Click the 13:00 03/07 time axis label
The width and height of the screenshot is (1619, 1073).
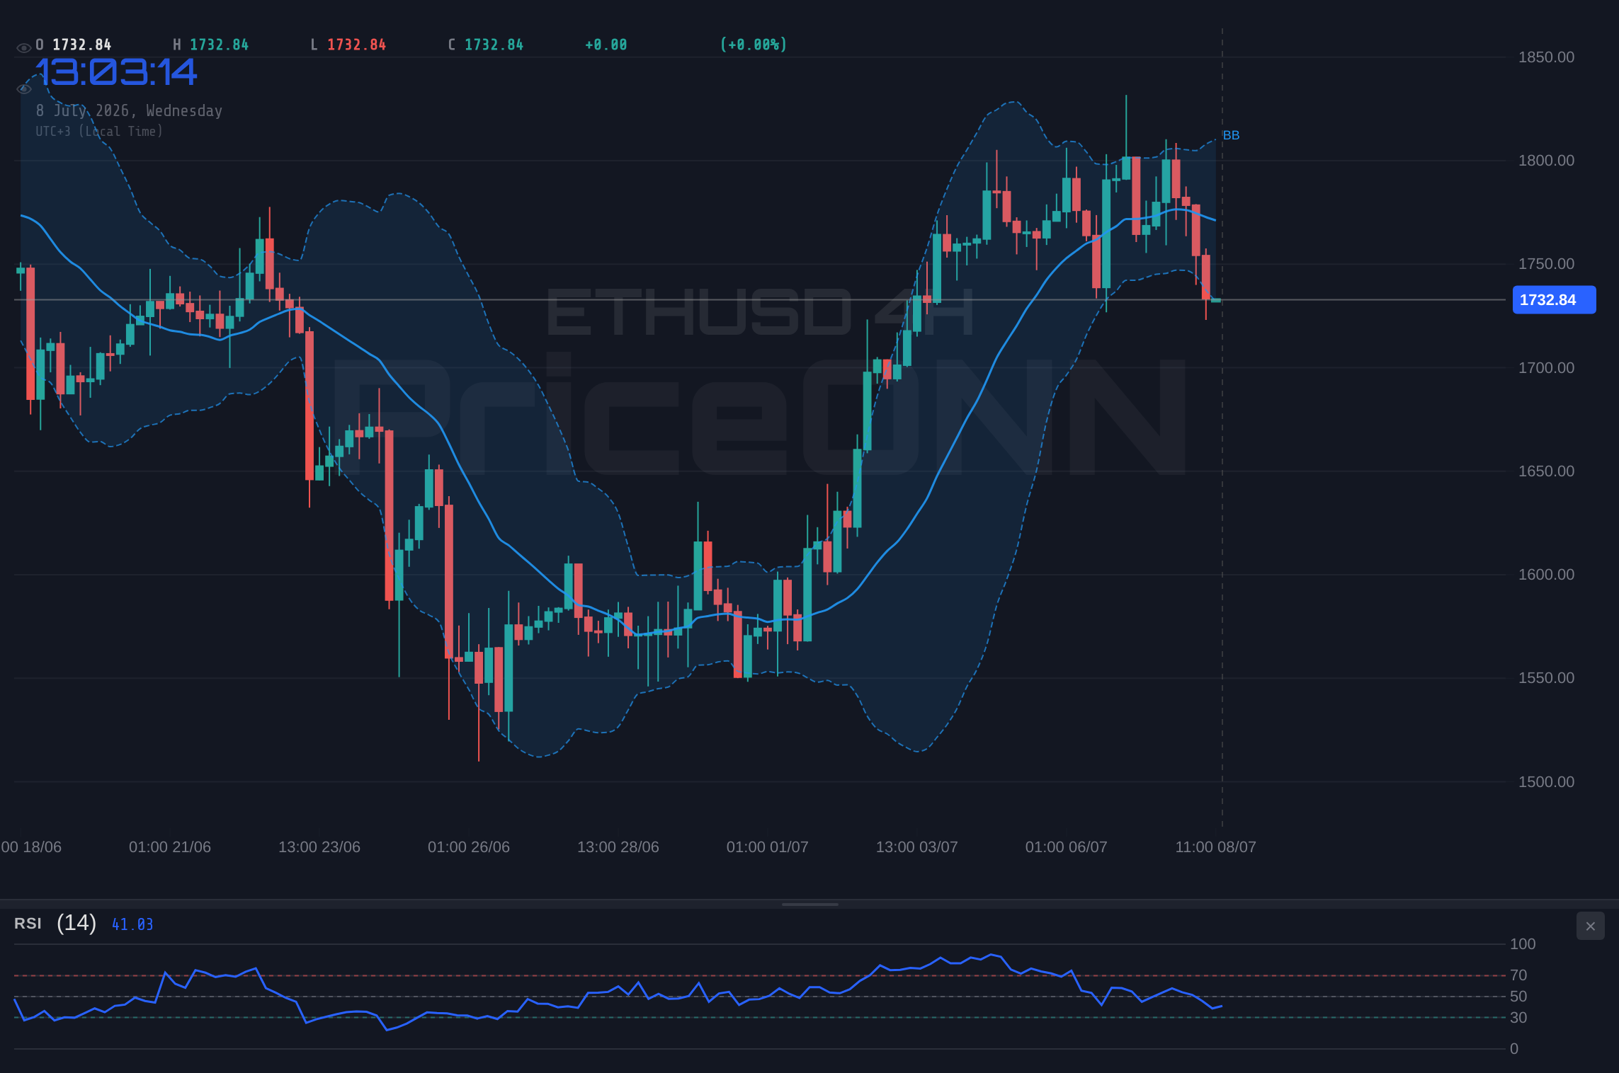point(917,847)
